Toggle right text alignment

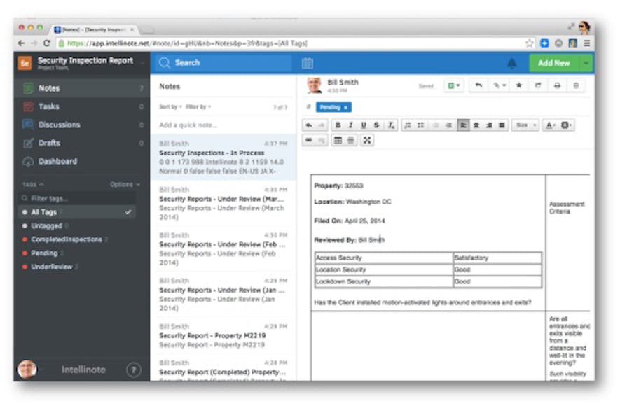coord(489,125)
